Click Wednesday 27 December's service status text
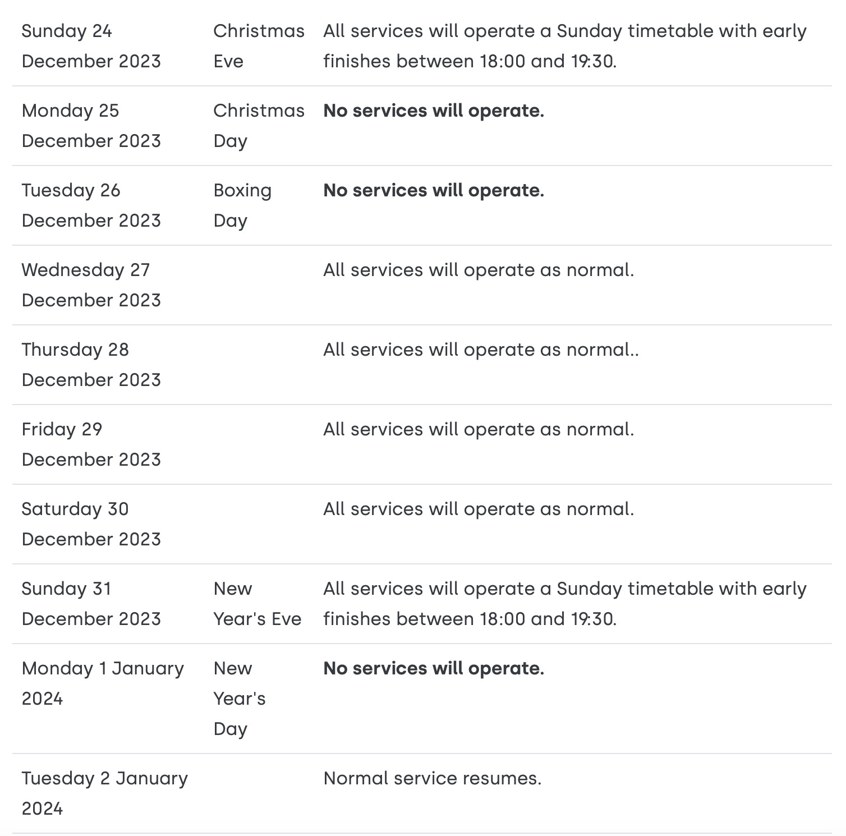Image resolution: width=846 pixels, height=836 pixels. point(479,270)
